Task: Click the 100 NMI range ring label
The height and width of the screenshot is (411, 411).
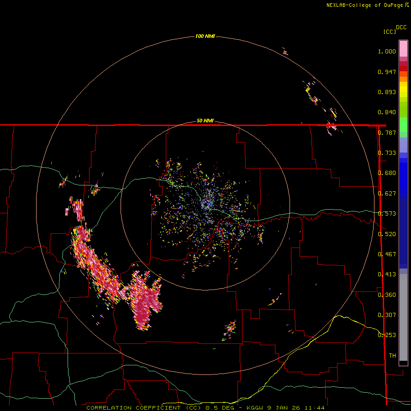Action: pyautogui.click(x=205, y=36)
